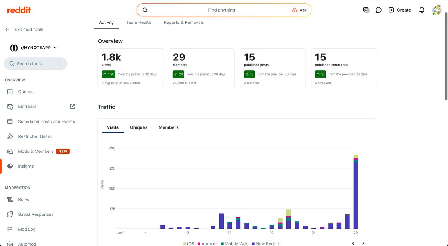
Task: Click the Mod Mail envelope icon
Action: (10, 107)
